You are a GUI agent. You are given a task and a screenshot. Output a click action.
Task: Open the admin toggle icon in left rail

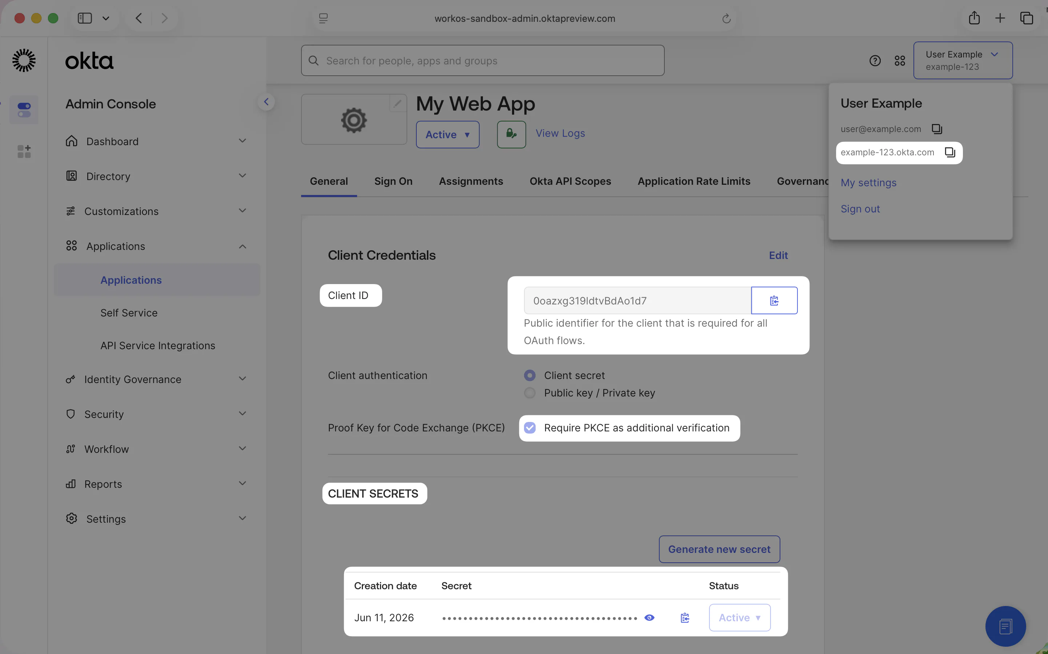pyautogui.click(x=24, y=110)
